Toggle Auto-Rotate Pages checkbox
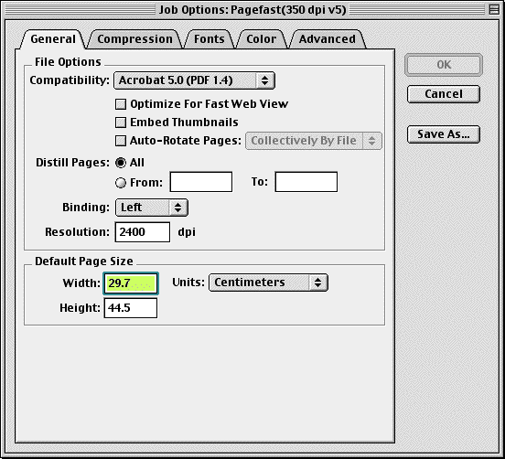505x459 pixels. point(121,141)
